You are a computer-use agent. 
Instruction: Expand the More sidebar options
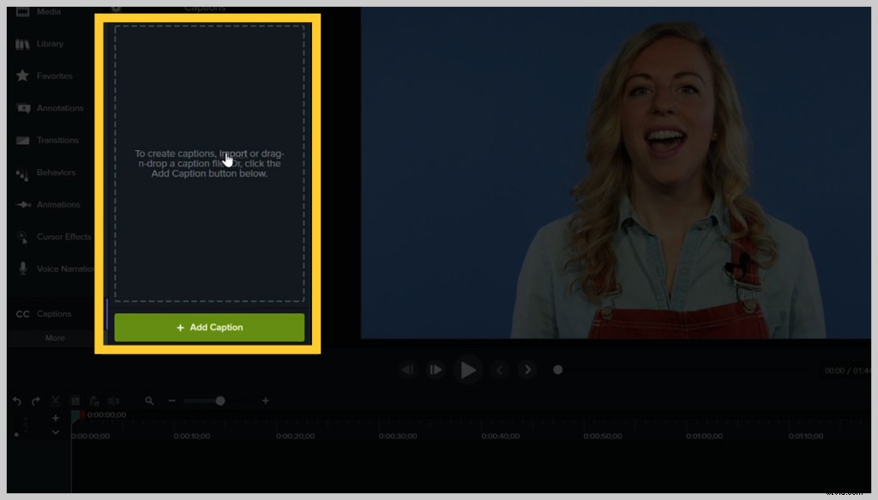coord(54,338)
